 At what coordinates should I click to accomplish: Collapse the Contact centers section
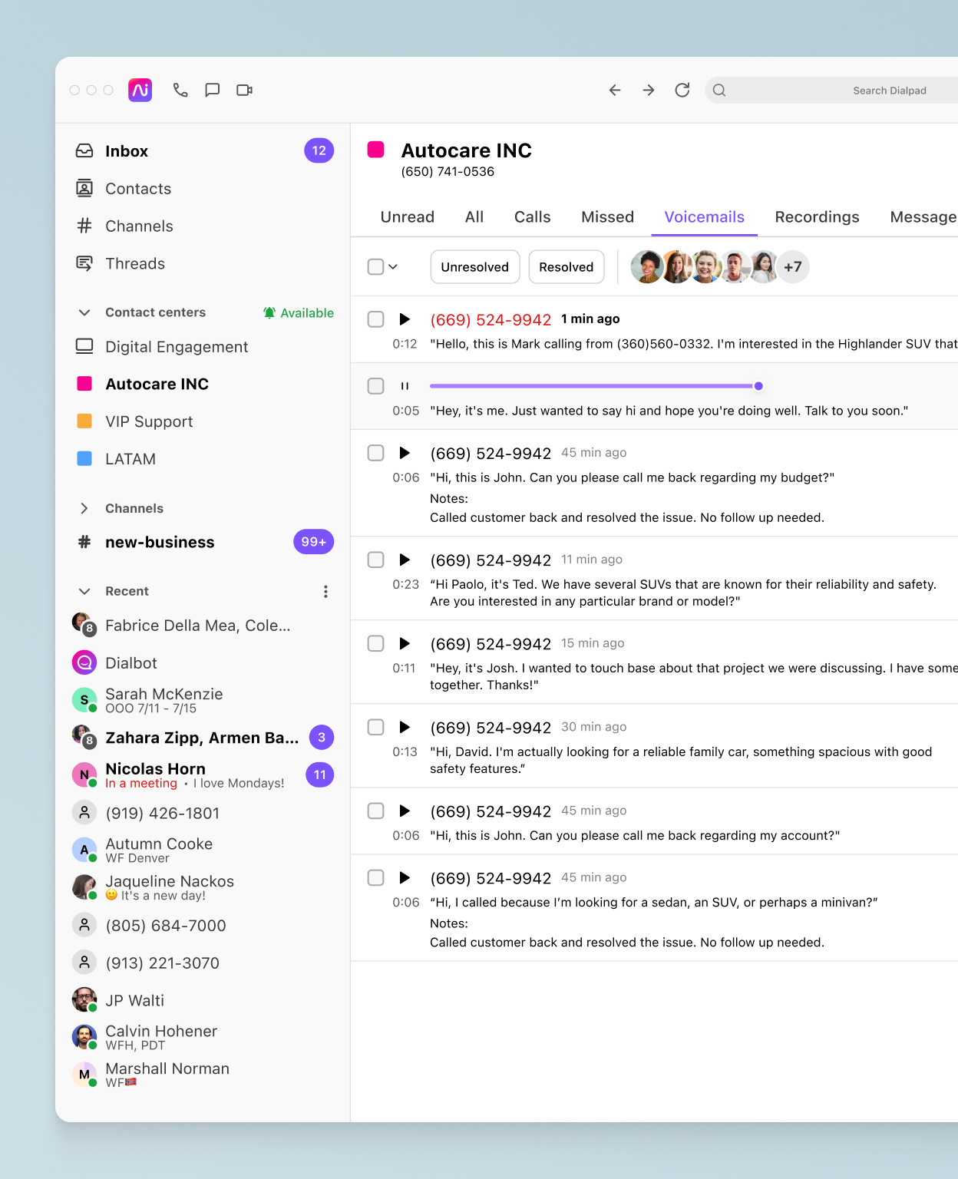(x=84, y=312)
